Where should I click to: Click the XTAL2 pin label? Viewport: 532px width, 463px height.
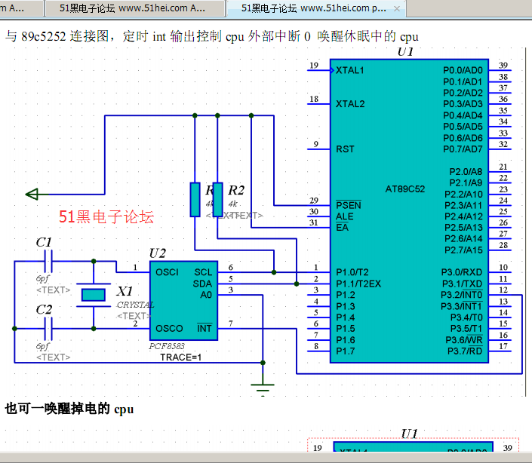[x=350, y=104]
